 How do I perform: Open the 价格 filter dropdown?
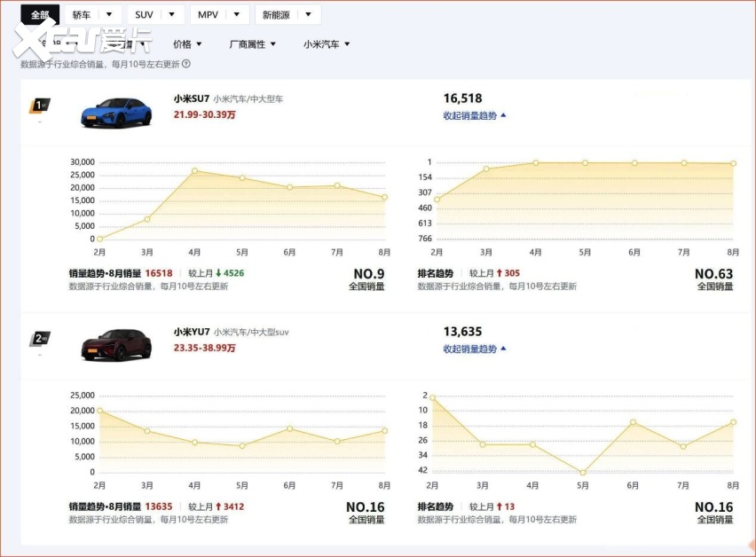pos(187,44)
